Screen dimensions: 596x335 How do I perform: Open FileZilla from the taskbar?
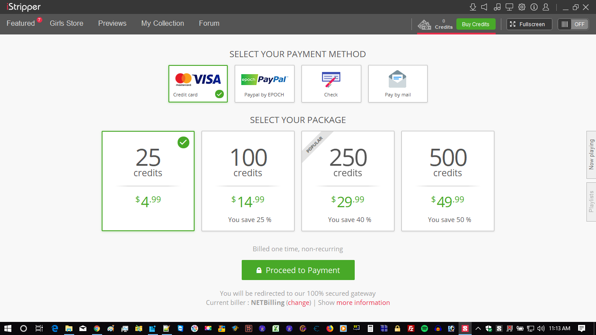[x=411, y=328]
